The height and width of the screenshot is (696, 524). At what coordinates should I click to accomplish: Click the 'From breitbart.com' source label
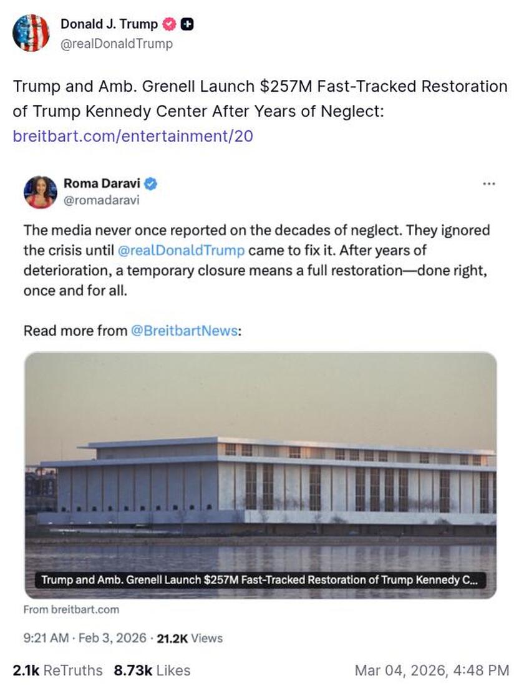click(x=72, y=609)
